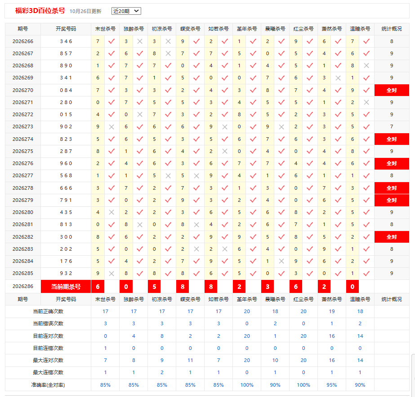Click cross mark for 萧然杀号 in row 2026269

[338, 78]
